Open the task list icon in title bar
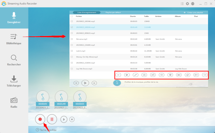This screenshot has height=133, width=215. click(182, 4)
